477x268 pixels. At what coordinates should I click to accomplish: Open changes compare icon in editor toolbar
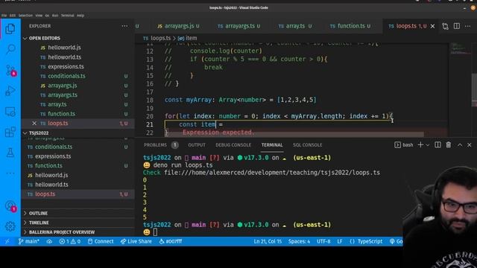coord(446,27)
